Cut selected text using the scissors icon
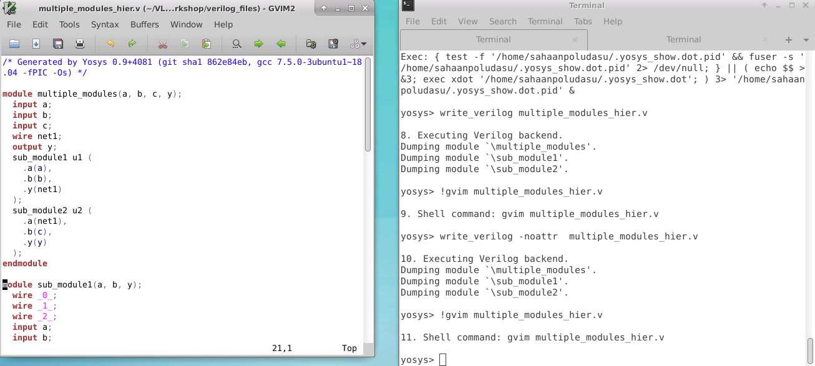 [x=163, y=44]
